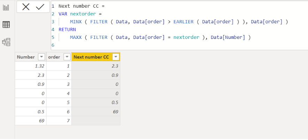
Task: Switch to Report view icon
Action: 6,7
